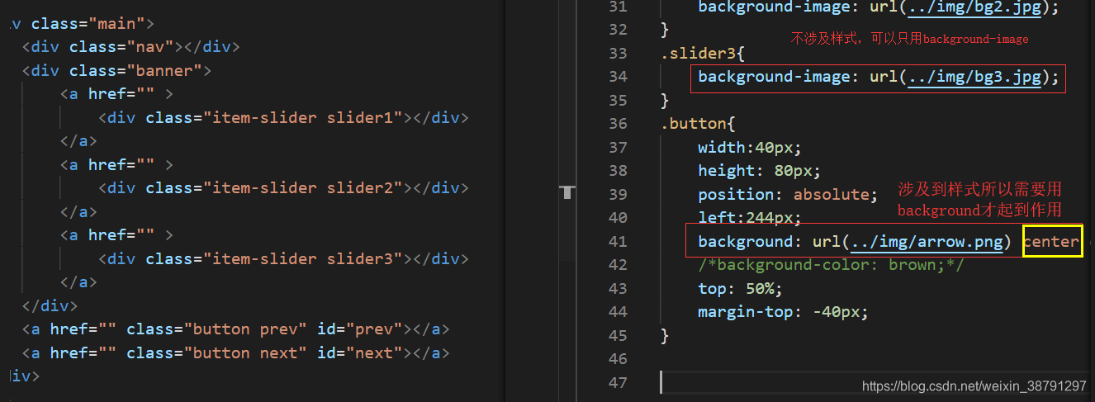Screen dimensions: 1095x402
Task: Click the .button{ selector text
Action: (x=698, y=124)
